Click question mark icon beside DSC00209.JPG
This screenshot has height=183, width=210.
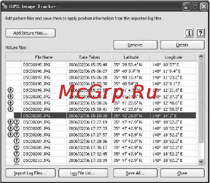tap(16, 154)
